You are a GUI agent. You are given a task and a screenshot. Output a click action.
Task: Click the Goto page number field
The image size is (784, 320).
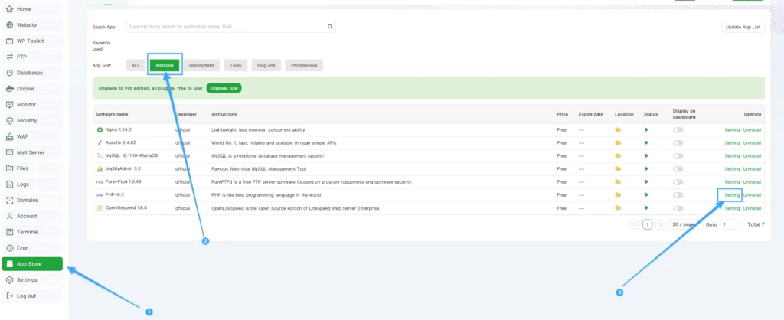pos(730,224)
